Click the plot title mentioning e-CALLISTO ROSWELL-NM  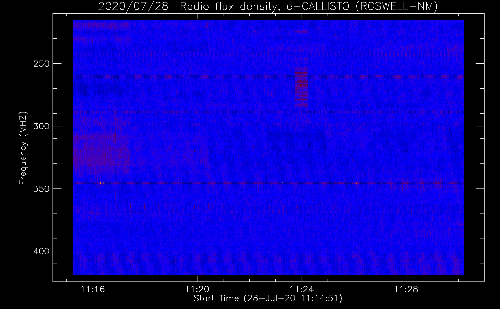coord(268,6)
